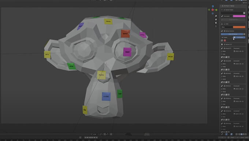The image size is (249, 141).
Task: Open the All Types dropdown
Action: [x=227, y=37]
